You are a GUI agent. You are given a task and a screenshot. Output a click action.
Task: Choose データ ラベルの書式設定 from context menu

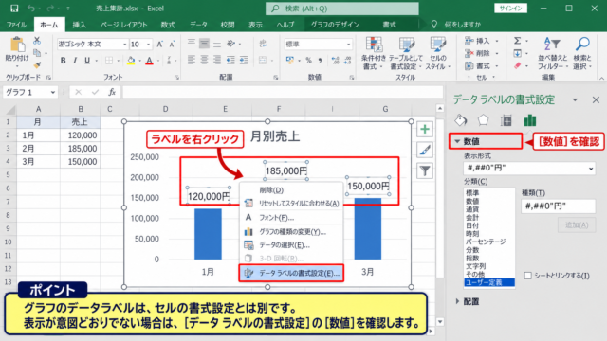click(x=291, y=273)
